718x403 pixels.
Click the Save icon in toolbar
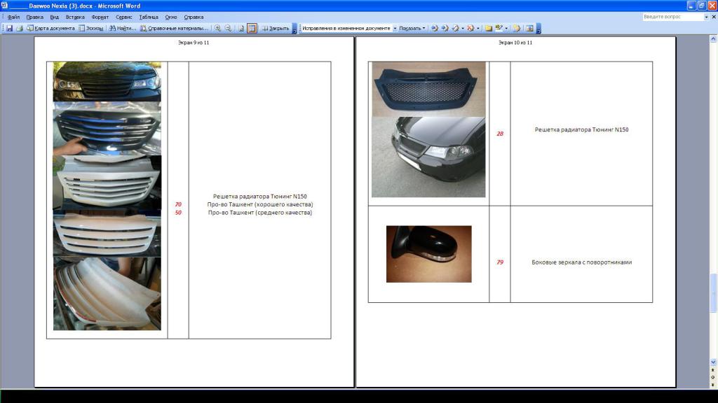point(10,29)
